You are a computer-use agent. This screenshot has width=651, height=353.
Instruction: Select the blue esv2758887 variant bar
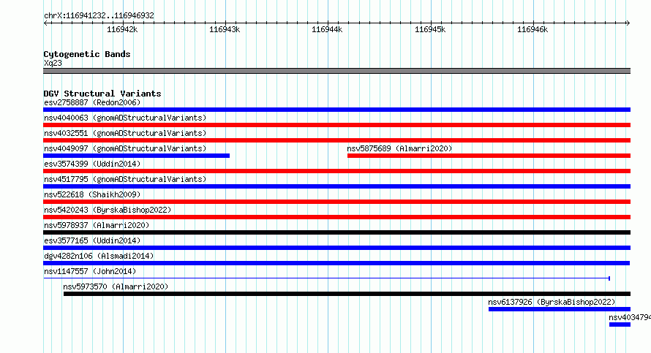tap(336, 110)
